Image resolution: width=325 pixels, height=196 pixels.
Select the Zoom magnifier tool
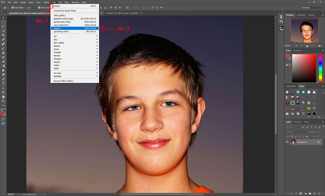click(3, 101)
